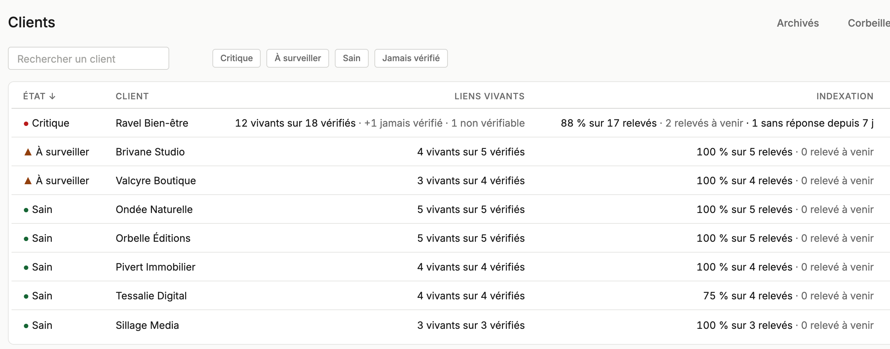This screenshot has height=349, width=890.
Task: Click '1 sans réponse depuis 7 j' text
Action: pyautogui.click(x=813, y=123)
